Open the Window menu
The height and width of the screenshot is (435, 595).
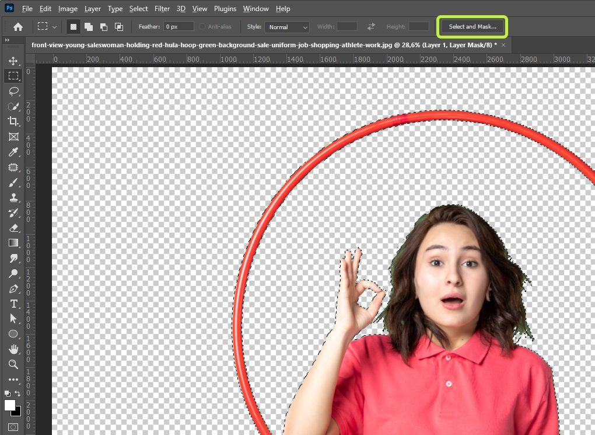point(256,8)
